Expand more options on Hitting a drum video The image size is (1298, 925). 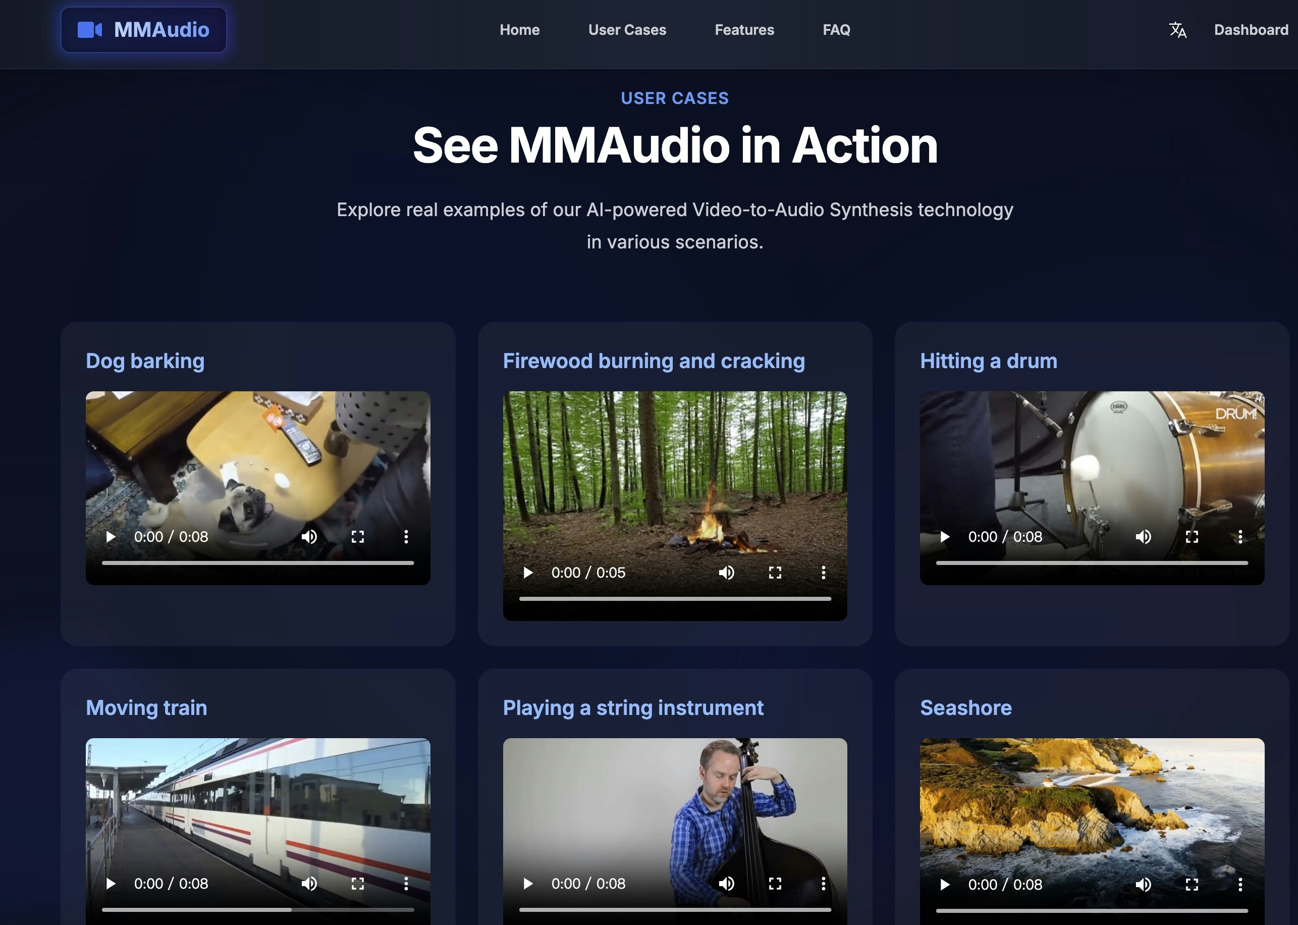(x=1240, y=537)
